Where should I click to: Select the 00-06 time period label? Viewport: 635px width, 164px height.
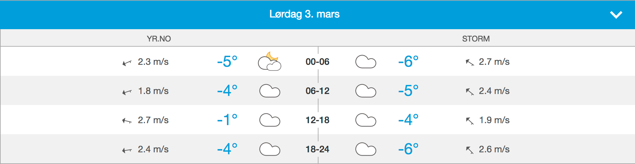click(317, 62)
